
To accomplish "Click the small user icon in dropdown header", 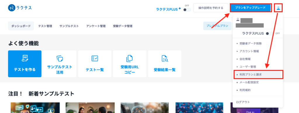I will tap(238, 19).
